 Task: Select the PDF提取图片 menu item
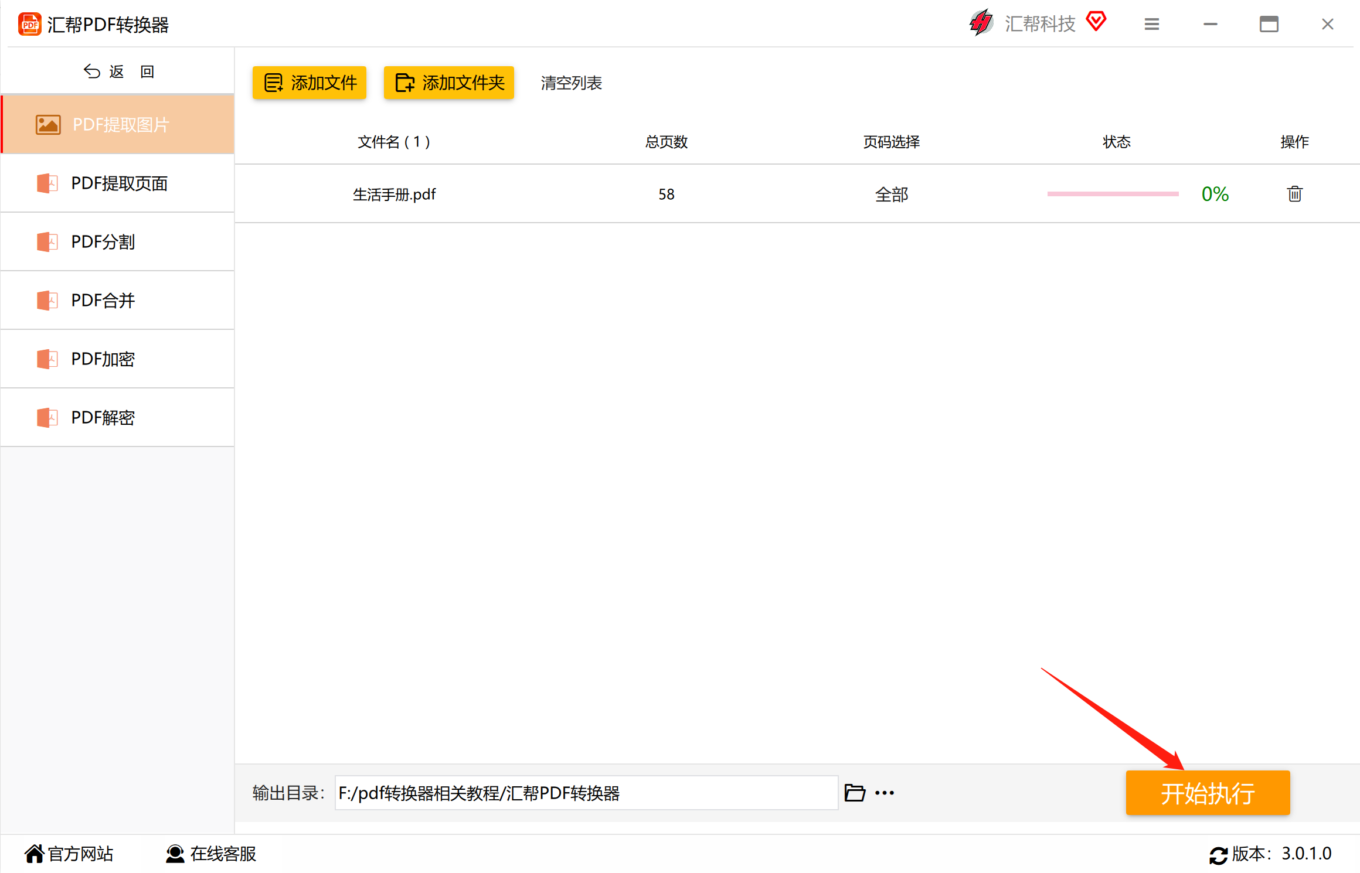[x=118, y=125]
